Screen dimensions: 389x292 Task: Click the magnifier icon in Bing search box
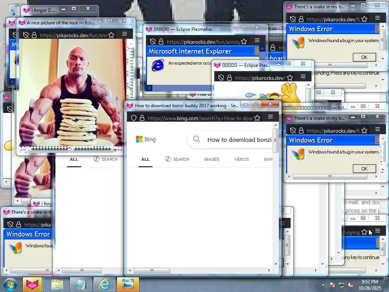click(196, 139)
